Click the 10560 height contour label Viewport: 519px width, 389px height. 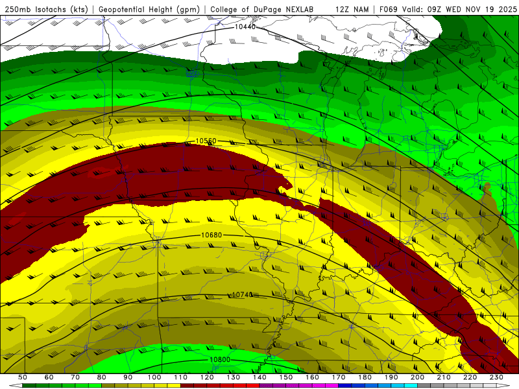206,141
